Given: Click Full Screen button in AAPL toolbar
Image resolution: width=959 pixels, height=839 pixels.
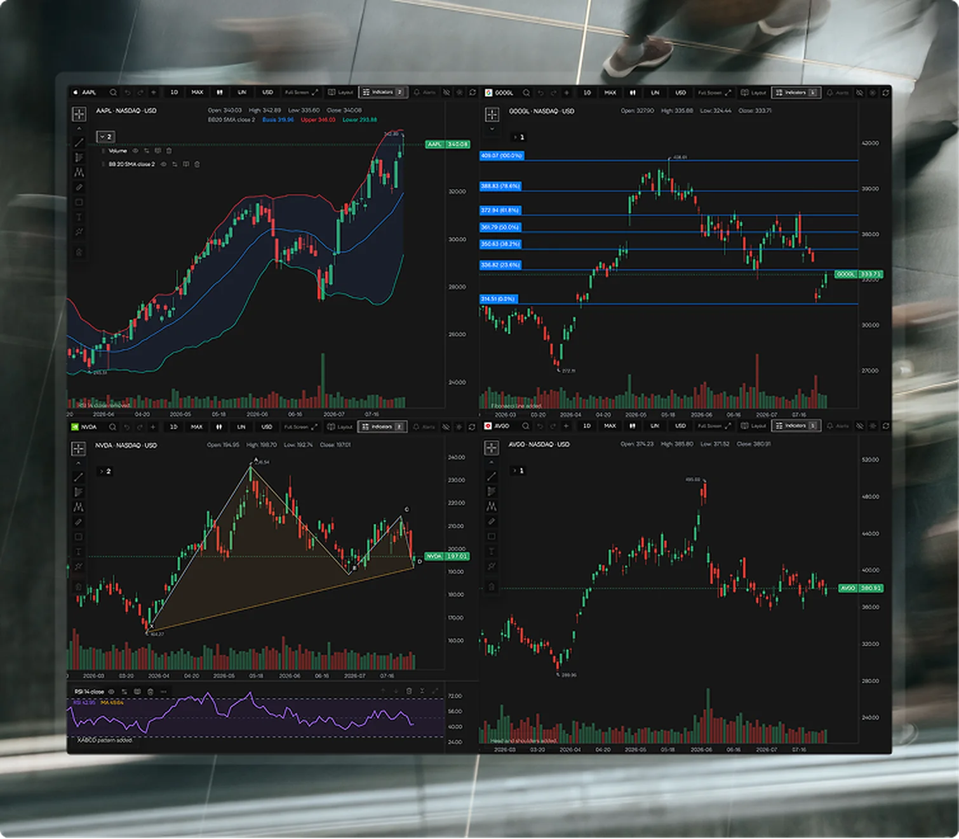Looking at the screenshot, I should tap(302, 92).
